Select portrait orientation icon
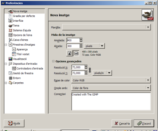This screenshot has height=131, width=158. 69,53
